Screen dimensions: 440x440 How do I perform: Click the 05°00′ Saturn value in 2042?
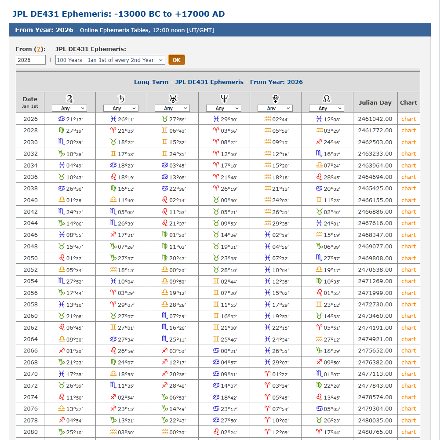126,212
